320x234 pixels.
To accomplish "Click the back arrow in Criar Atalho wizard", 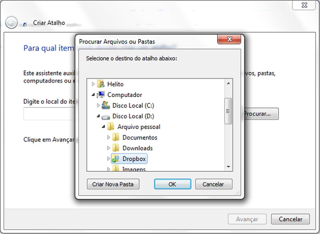I will 11,22.
